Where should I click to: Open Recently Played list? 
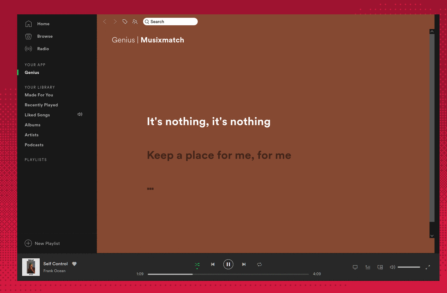41,105
